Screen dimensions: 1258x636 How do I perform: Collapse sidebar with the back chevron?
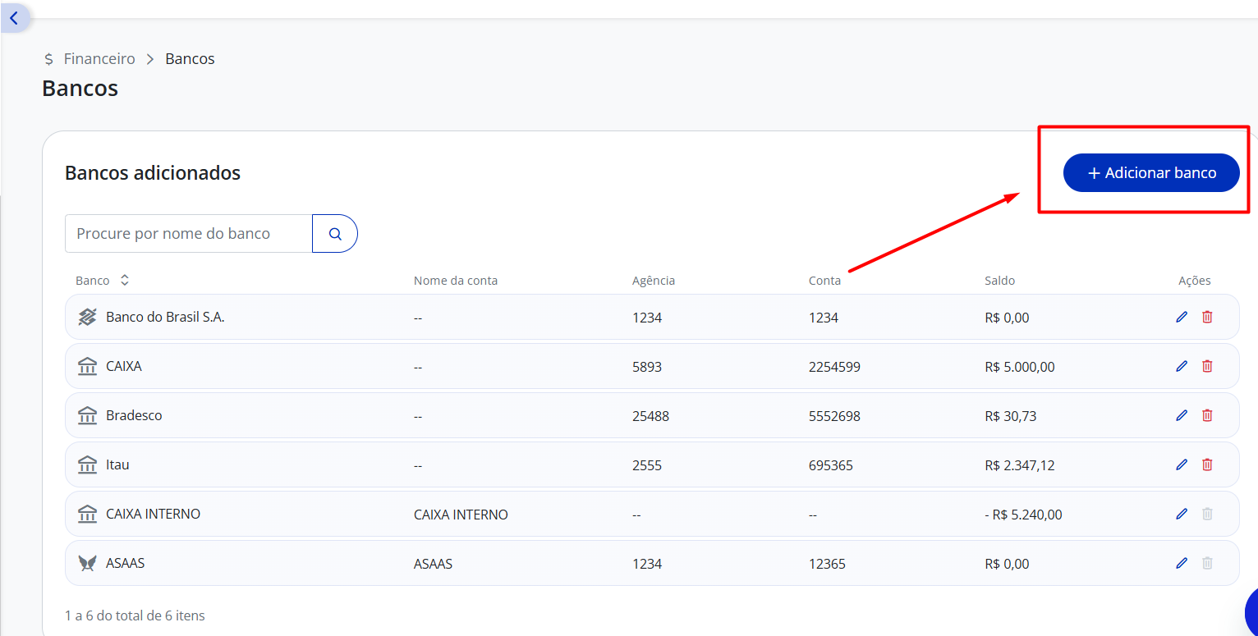[x=14, y=18]
